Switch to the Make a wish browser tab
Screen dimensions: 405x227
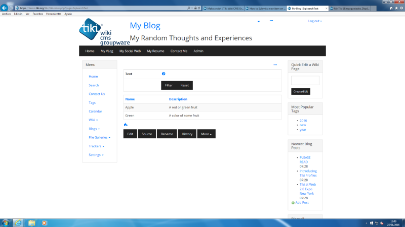(x=224, y=9)
